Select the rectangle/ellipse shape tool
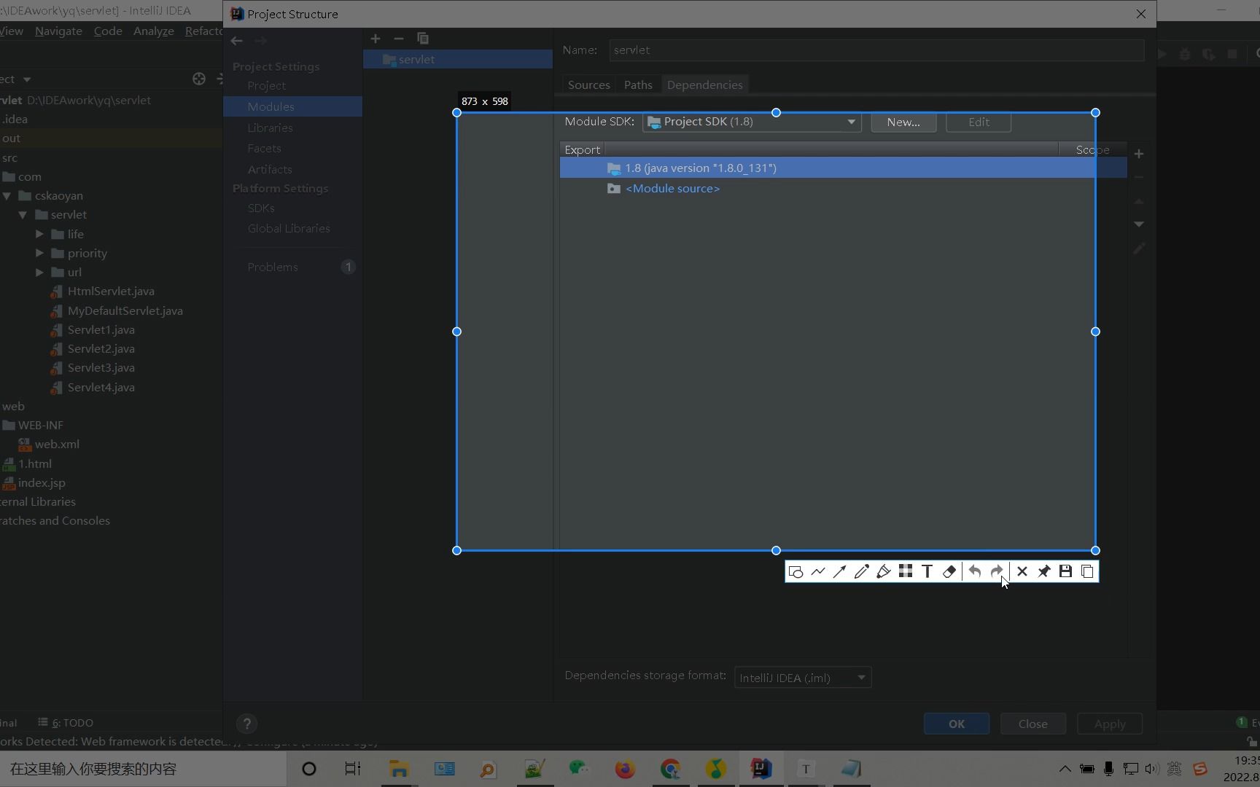 coord(796,572)
